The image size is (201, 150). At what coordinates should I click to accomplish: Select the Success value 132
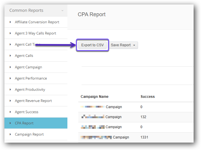click(x=143, y=117)
